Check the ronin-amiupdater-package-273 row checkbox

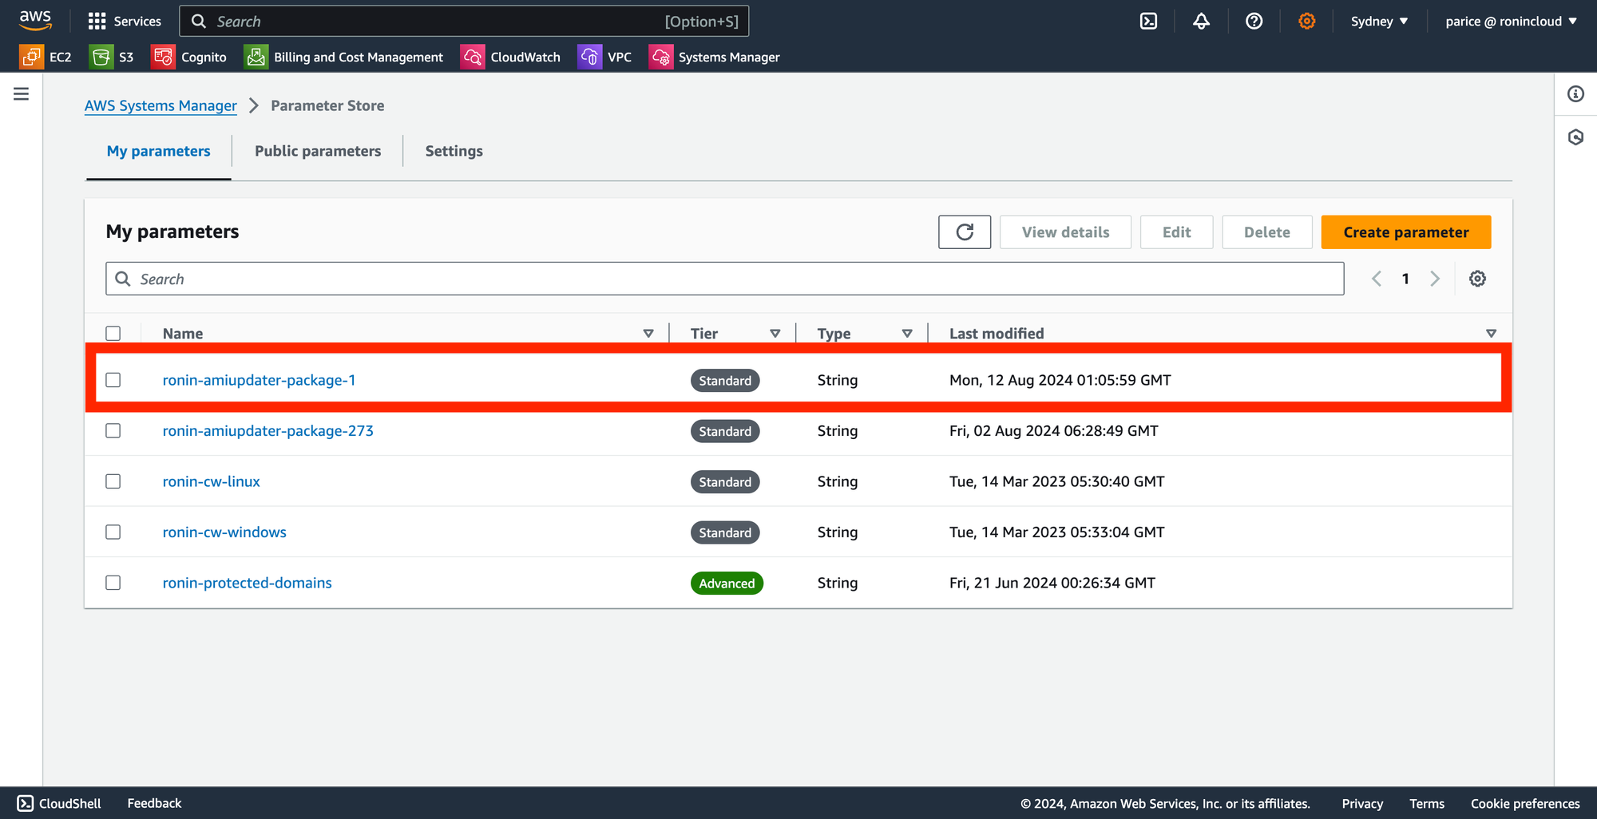pos(113,431)
